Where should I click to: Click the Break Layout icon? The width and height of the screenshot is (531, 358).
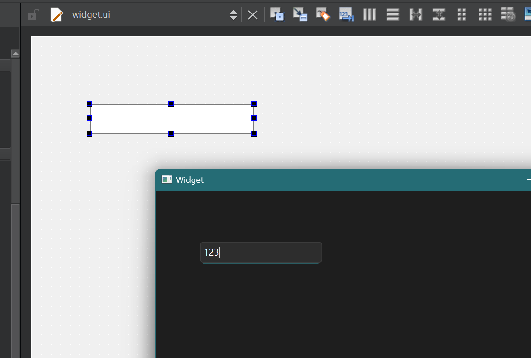[x=508, y=14]
